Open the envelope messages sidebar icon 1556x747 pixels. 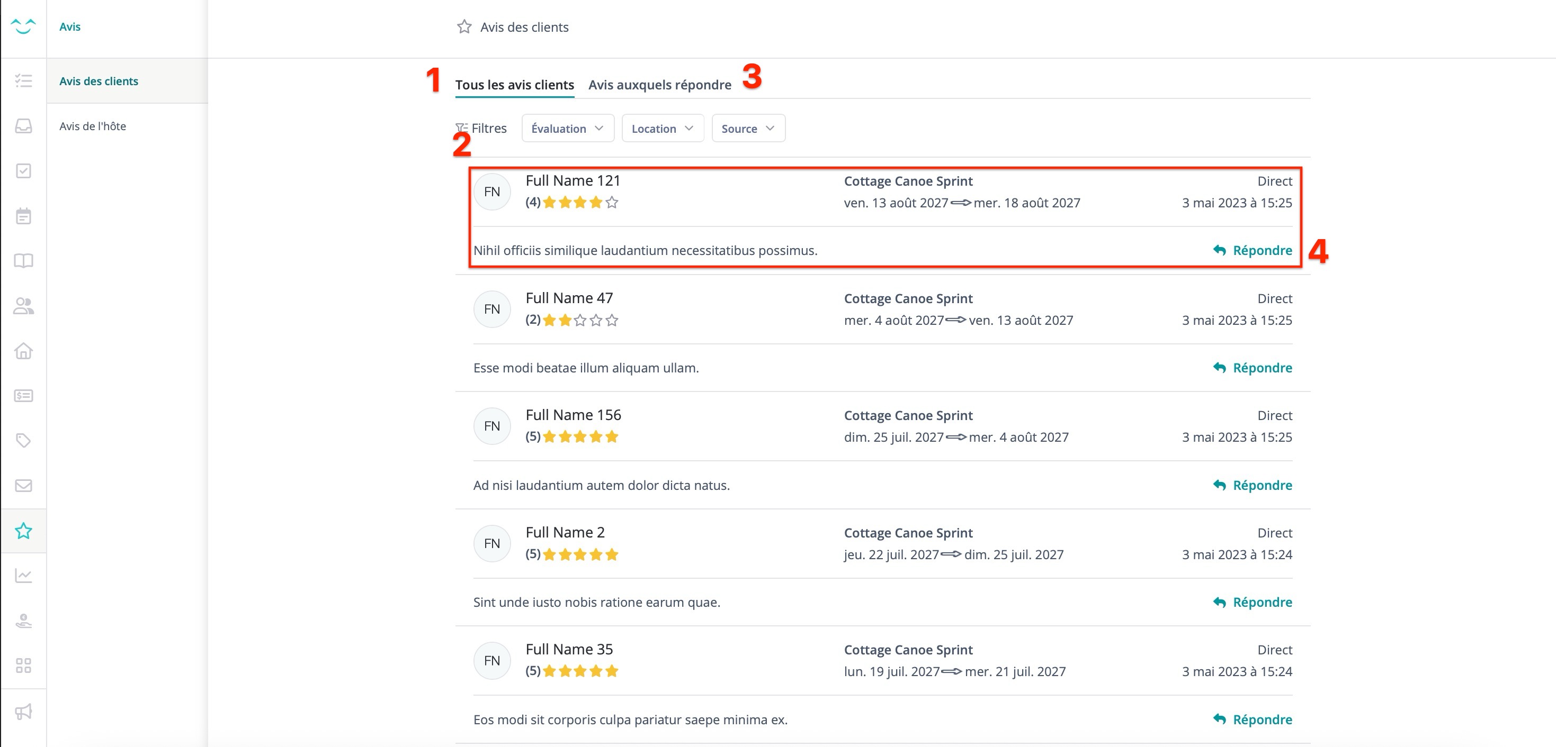[x=23, y=486]
